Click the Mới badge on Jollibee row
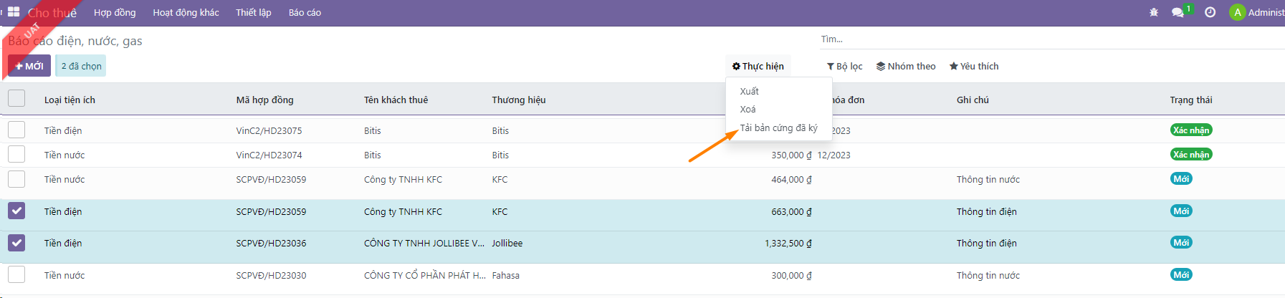This screenshot has width=1285, height=298. pos(1181,242)
